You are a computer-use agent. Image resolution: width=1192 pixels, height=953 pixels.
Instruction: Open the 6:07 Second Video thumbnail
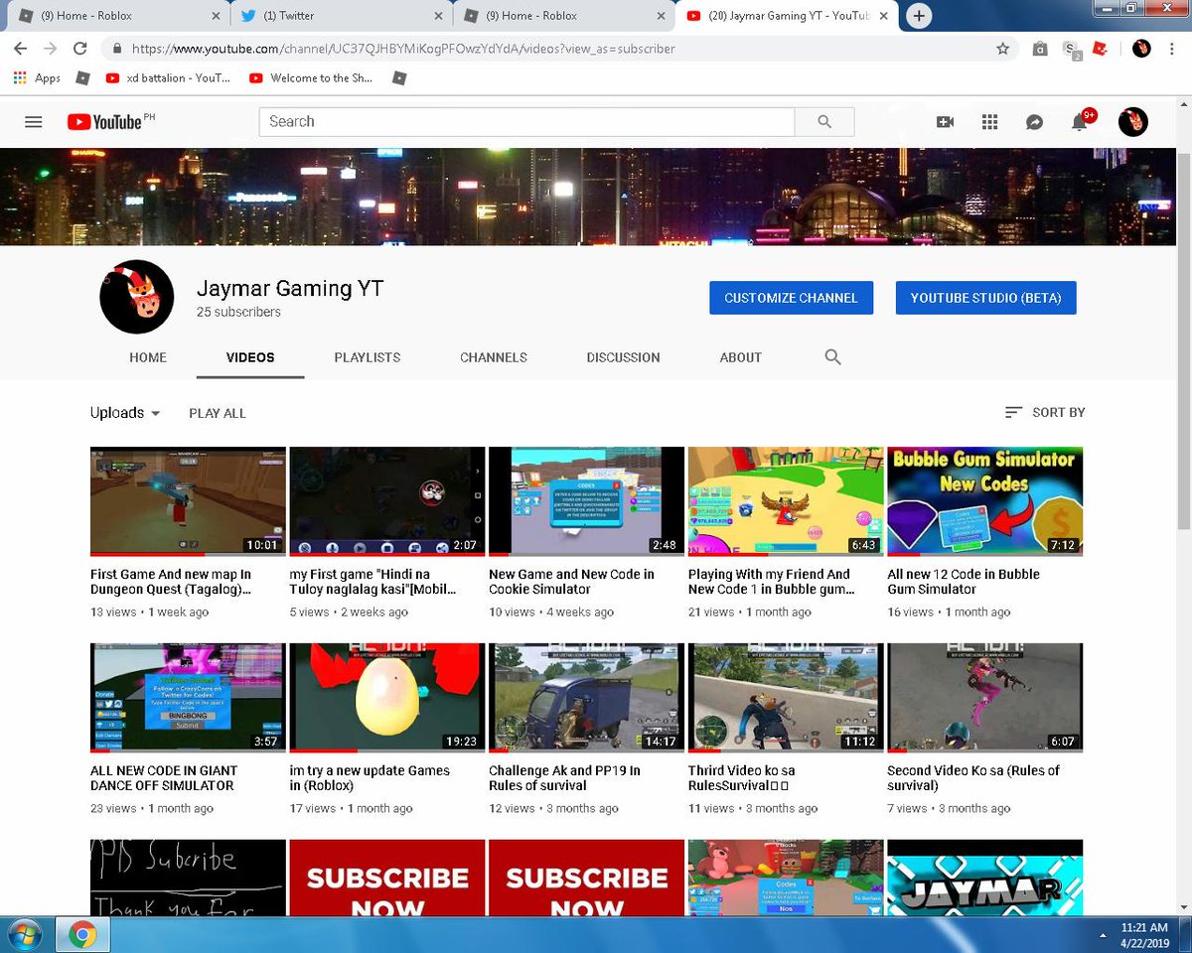(x=985, y=698)
